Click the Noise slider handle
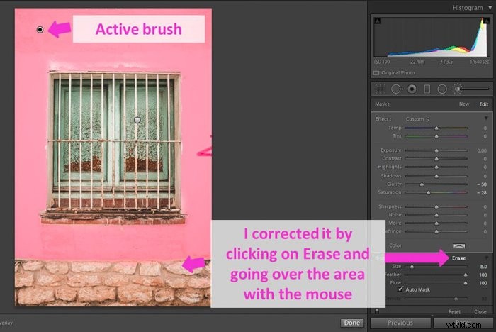 [436, 215]
